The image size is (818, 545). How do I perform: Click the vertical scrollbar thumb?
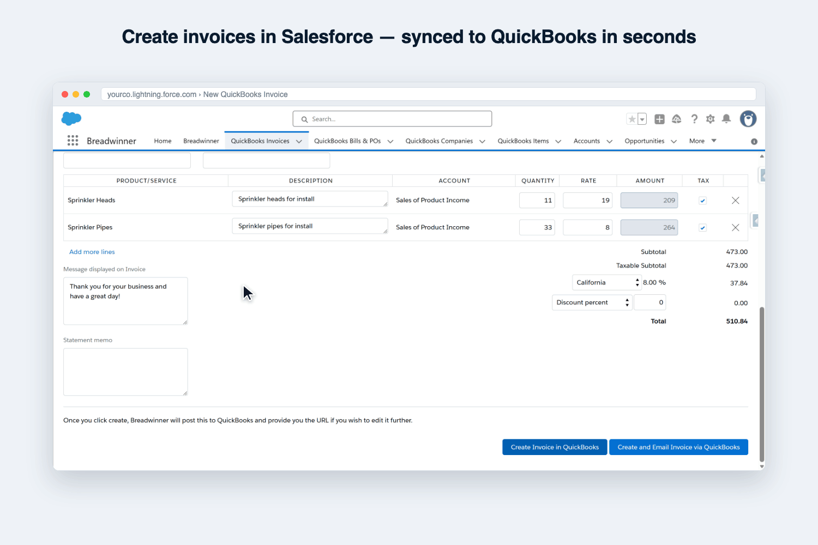pos(762,384)
